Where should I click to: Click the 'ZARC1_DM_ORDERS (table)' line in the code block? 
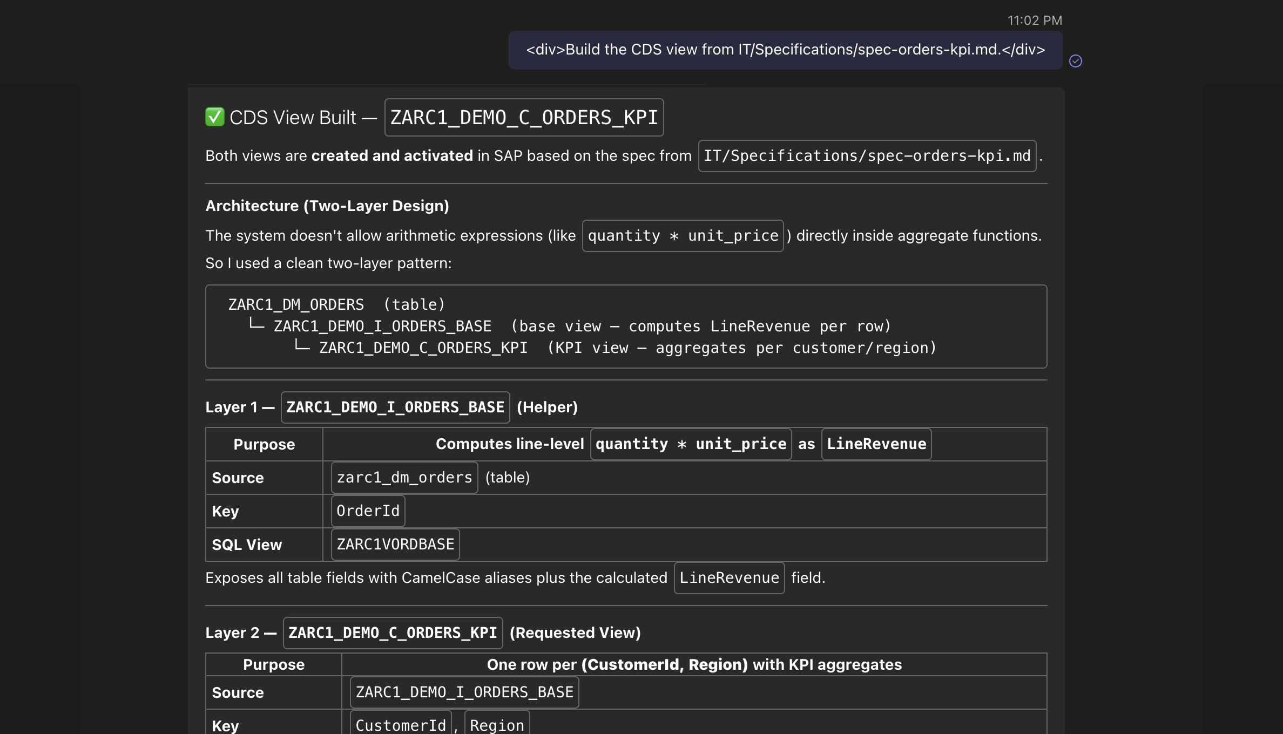(337, 304)
